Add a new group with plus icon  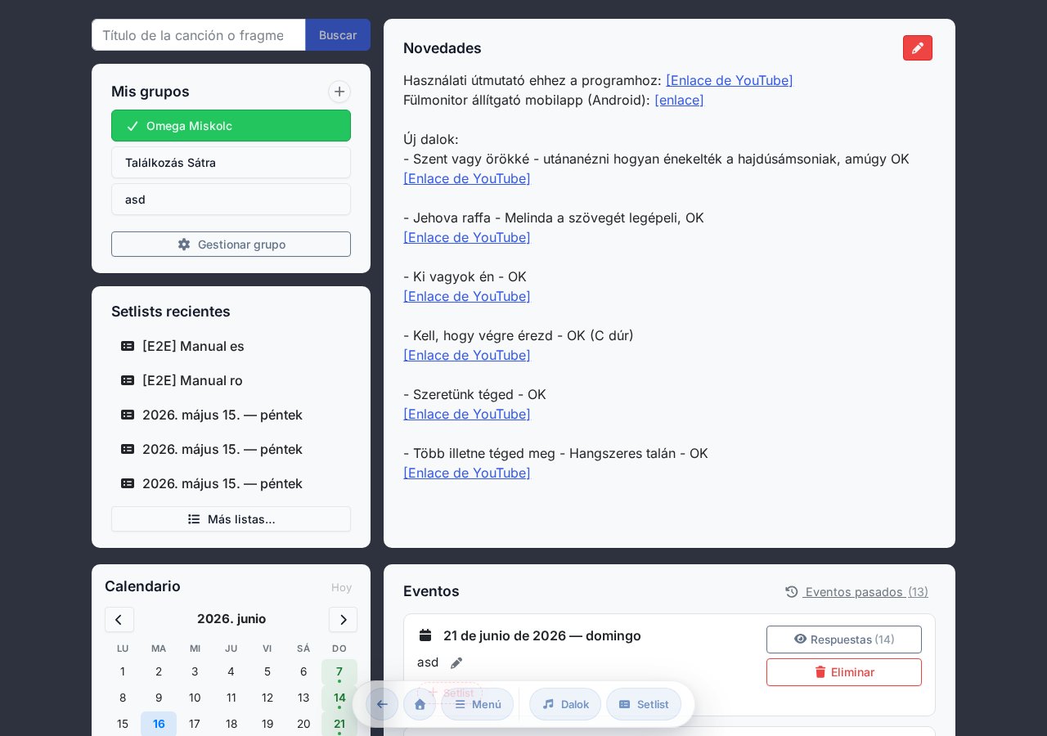click(x=339, y=92)
